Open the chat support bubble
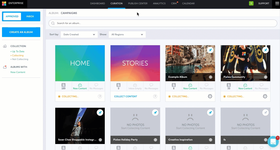The height and width of the screenshot is (150, 280). pyautogui.click(x=273, y=142)
